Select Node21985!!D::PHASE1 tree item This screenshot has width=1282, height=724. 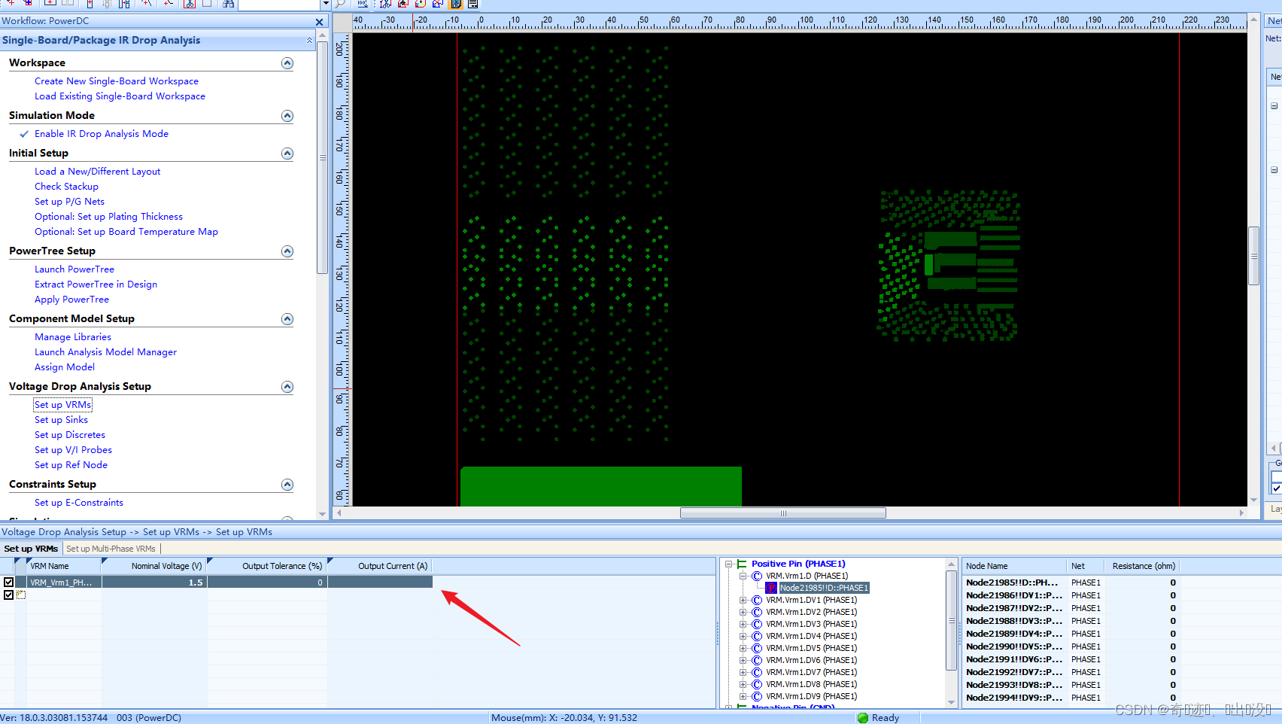click(824, 588)
